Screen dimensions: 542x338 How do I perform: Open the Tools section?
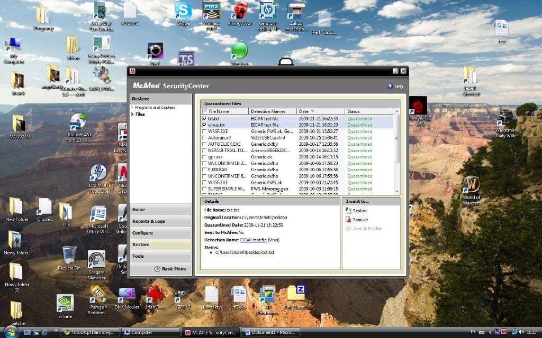pyautogui.click(x=160, y=256)
